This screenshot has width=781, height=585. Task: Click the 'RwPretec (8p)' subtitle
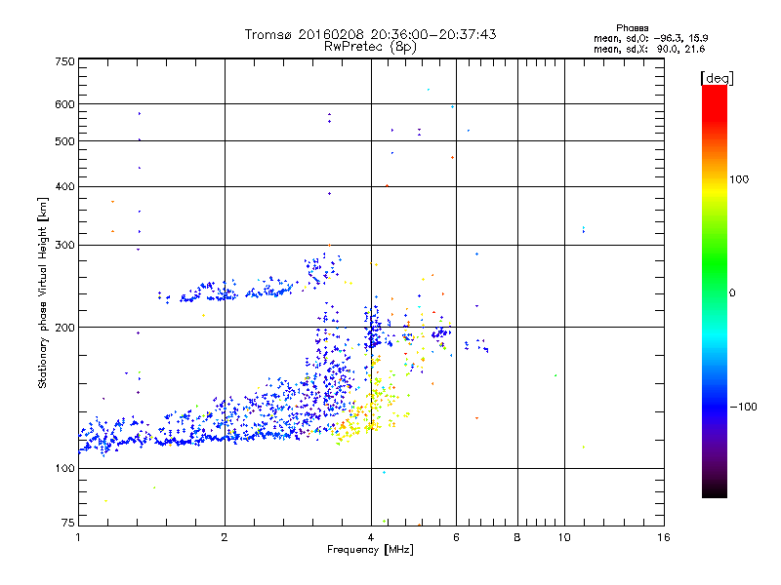click(370, 47)
